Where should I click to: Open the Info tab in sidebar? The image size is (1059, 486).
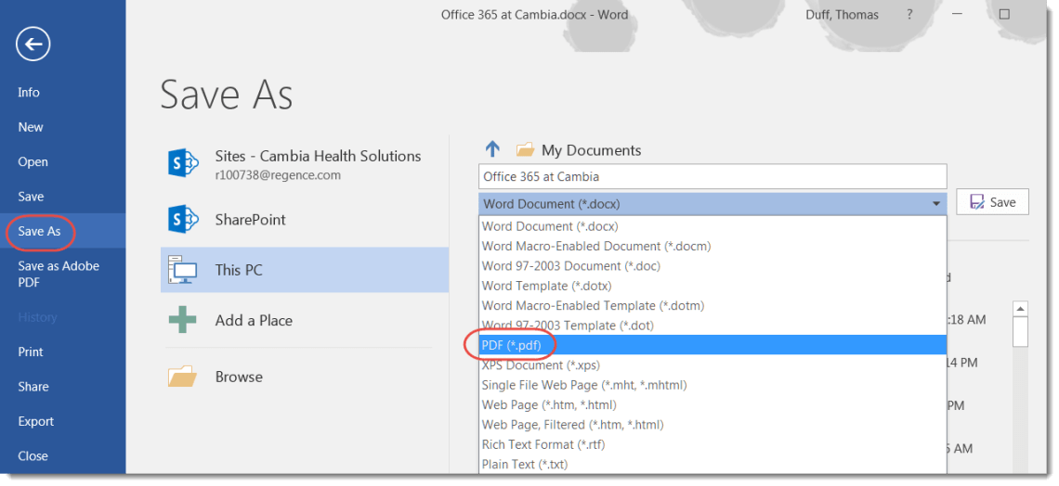pyautogui.click(x=29, y=92)
